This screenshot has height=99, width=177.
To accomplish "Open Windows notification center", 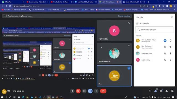I will click(173, 97).
